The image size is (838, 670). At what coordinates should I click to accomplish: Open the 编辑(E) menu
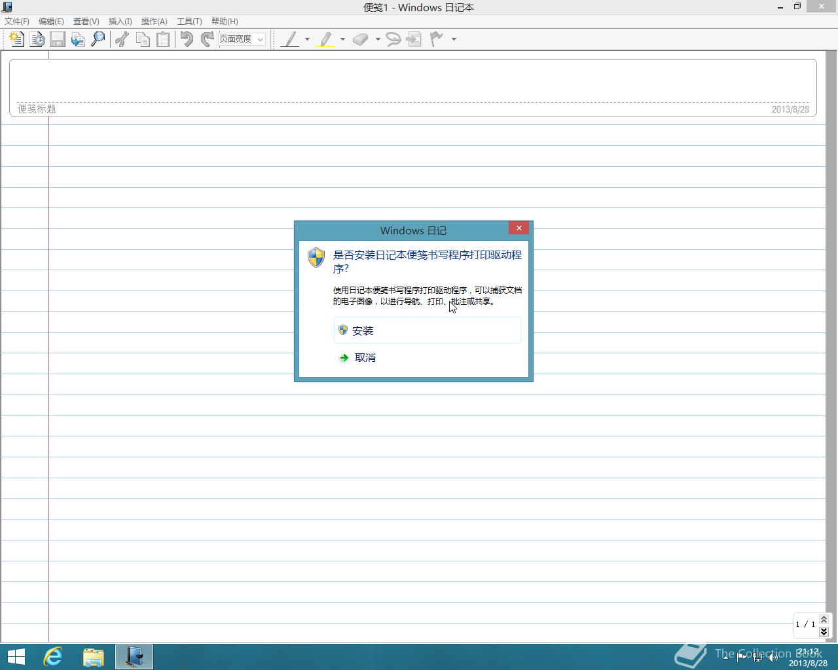51,22
